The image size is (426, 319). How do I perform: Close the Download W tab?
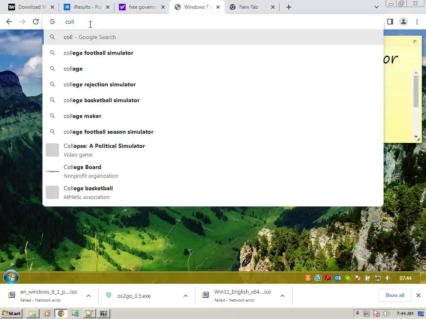click(x=52, y=7)
